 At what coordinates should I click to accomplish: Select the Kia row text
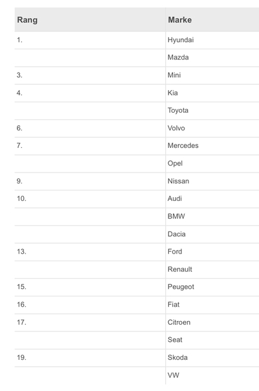[x=173, y=93]
